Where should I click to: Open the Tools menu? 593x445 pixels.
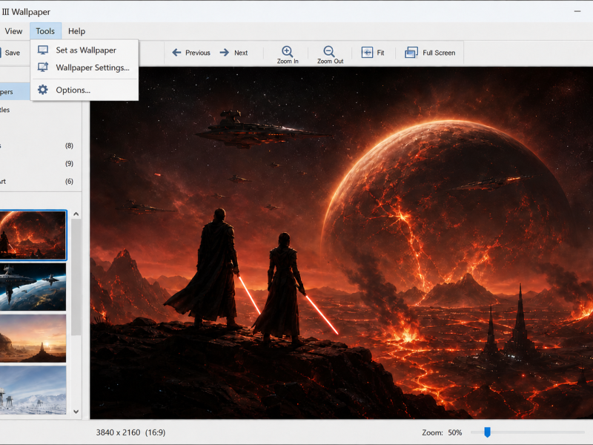(45, 31)
